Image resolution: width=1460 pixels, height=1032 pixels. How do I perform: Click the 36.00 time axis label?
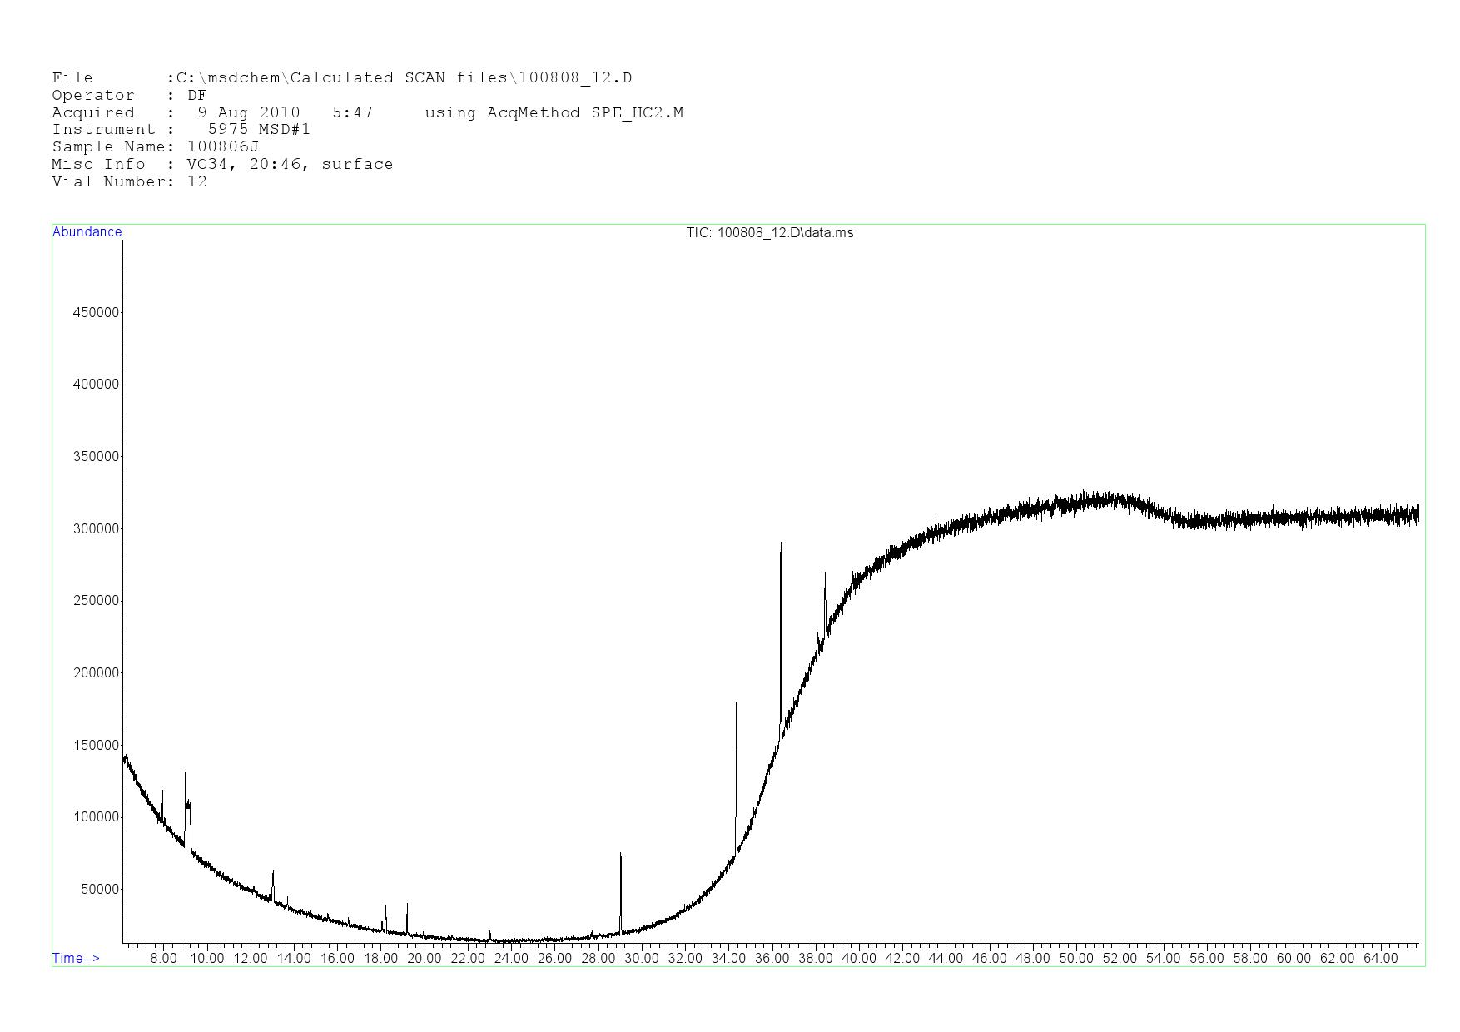pyautogui.click(x=772, y=958)
